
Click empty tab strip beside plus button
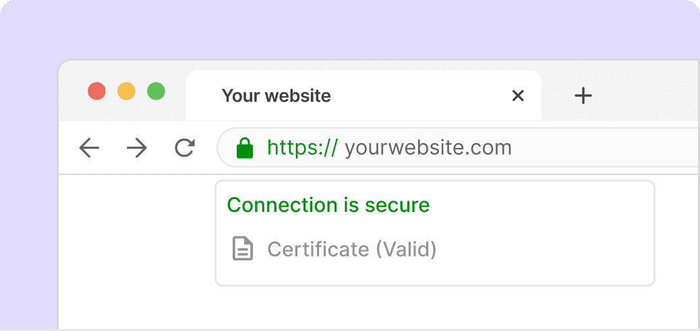[x=647, y=96]
